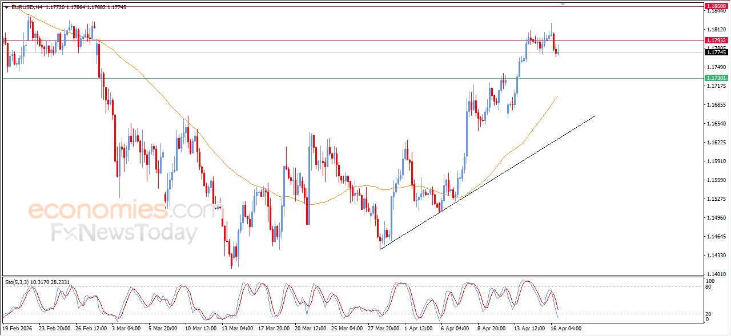
Task: Click the stochastic scale value 100
Action: tap(711, 281)
